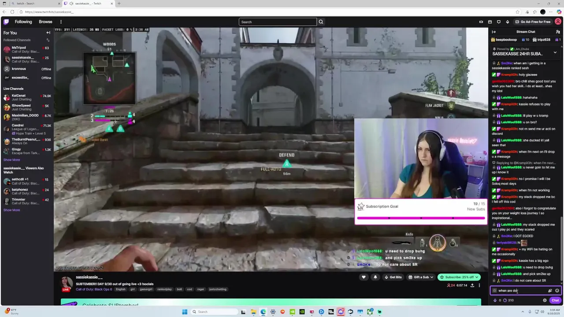The width and height of the screenshot is (564, 317).
Task: Click the English stream tag
Action: click(x=121, y=289)
